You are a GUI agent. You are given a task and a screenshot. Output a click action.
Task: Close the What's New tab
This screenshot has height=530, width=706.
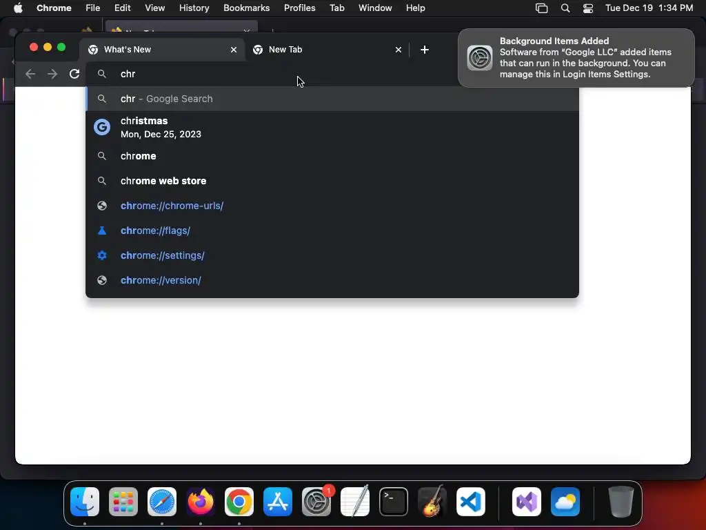pos(233,50)
